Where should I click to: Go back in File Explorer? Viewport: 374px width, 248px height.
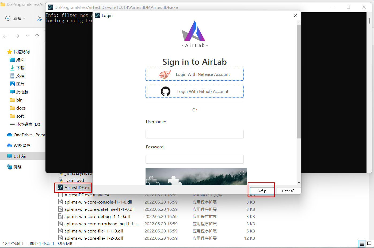pyautogui.click(x=5, y=36)
